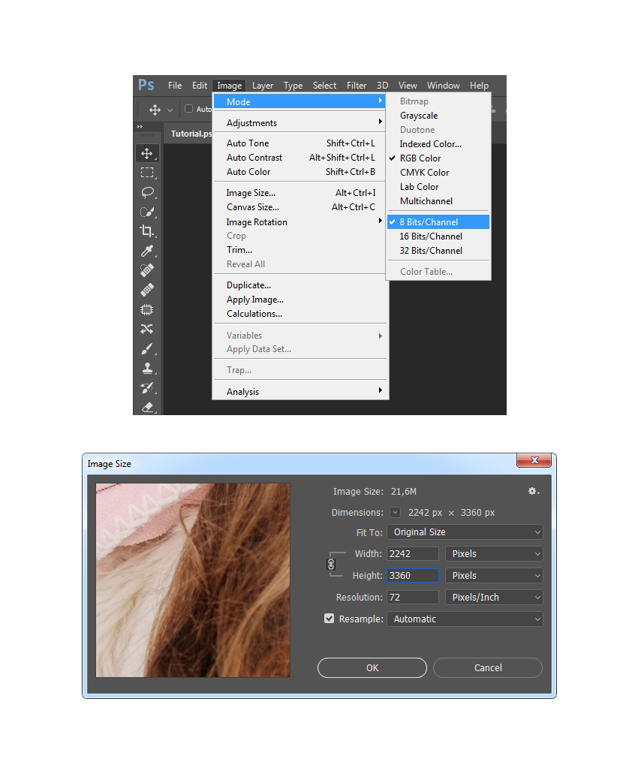Choose Lab Color mode
Image resolution: width=638 pixels, height=774 pixels.
click(x=438, y=187)
